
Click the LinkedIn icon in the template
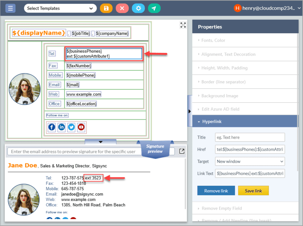(x=62, y=127)
